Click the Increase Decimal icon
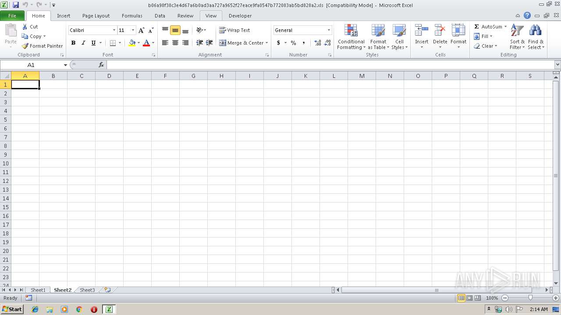561x315 pixels. pos(317,43)
